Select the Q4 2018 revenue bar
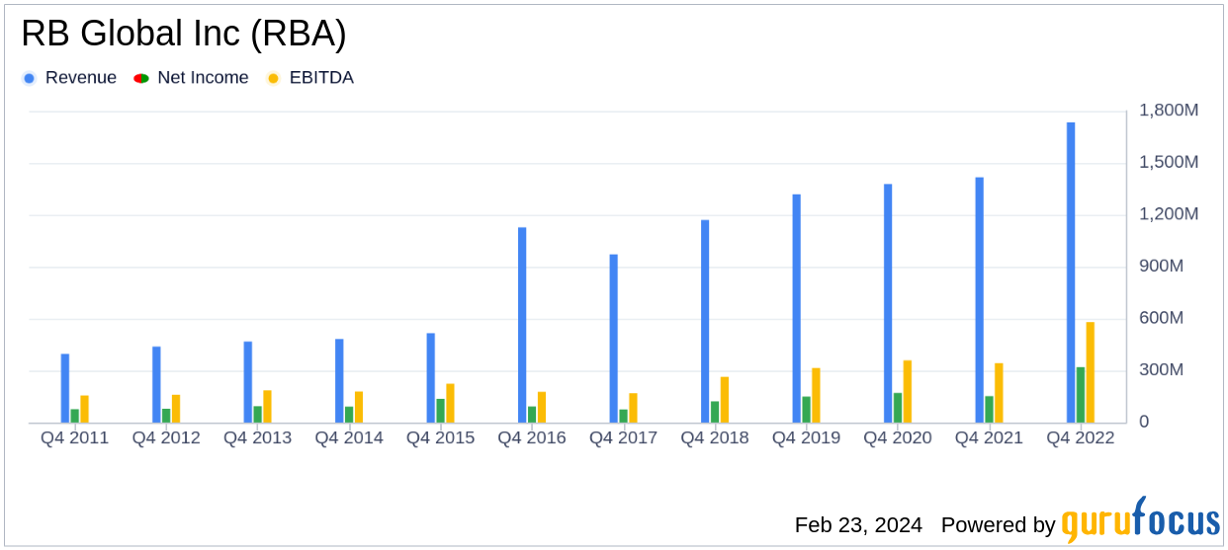The height and width of the screenshot is (550, 1228). (x=705, y=321)
